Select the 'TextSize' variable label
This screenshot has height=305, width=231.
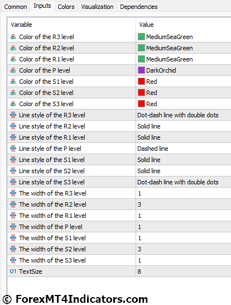click(31, 271)
